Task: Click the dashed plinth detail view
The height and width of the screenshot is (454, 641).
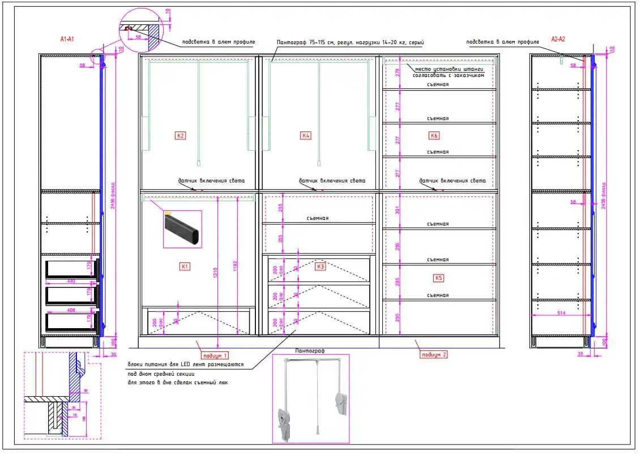Action: coord(62,395)
